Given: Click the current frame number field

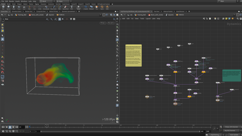Looking at the screenshot, I should click(x=22, y=127).
